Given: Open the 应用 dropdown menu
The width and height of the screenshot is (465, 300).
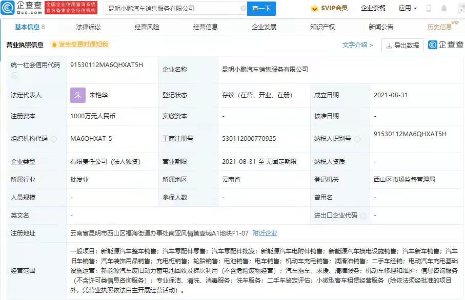Looking at the screenshot, I should point(408,8).
